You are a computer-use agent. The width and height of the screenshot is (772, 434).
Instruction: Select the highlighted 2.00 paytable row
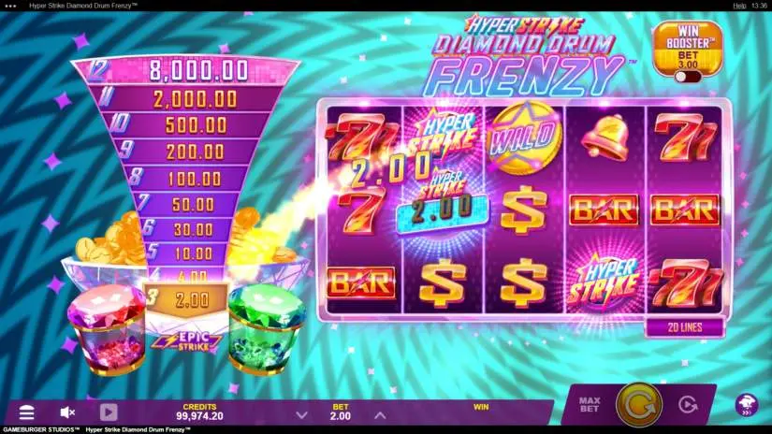point(186,299)
